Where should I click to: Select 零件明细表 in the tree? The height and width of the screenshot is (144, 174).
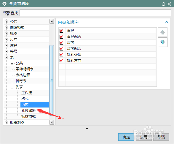pos(25,69)
